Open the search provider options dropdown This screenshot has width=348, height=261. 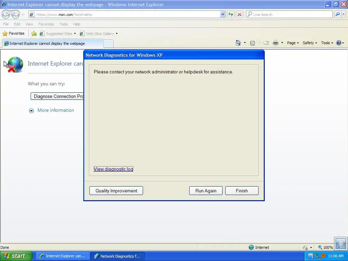click(343, 14)
